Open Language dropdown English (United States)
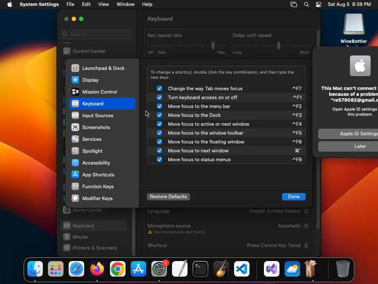Image resolution: width=378 pixels, height=284 pixels. (x=278, y=211)
